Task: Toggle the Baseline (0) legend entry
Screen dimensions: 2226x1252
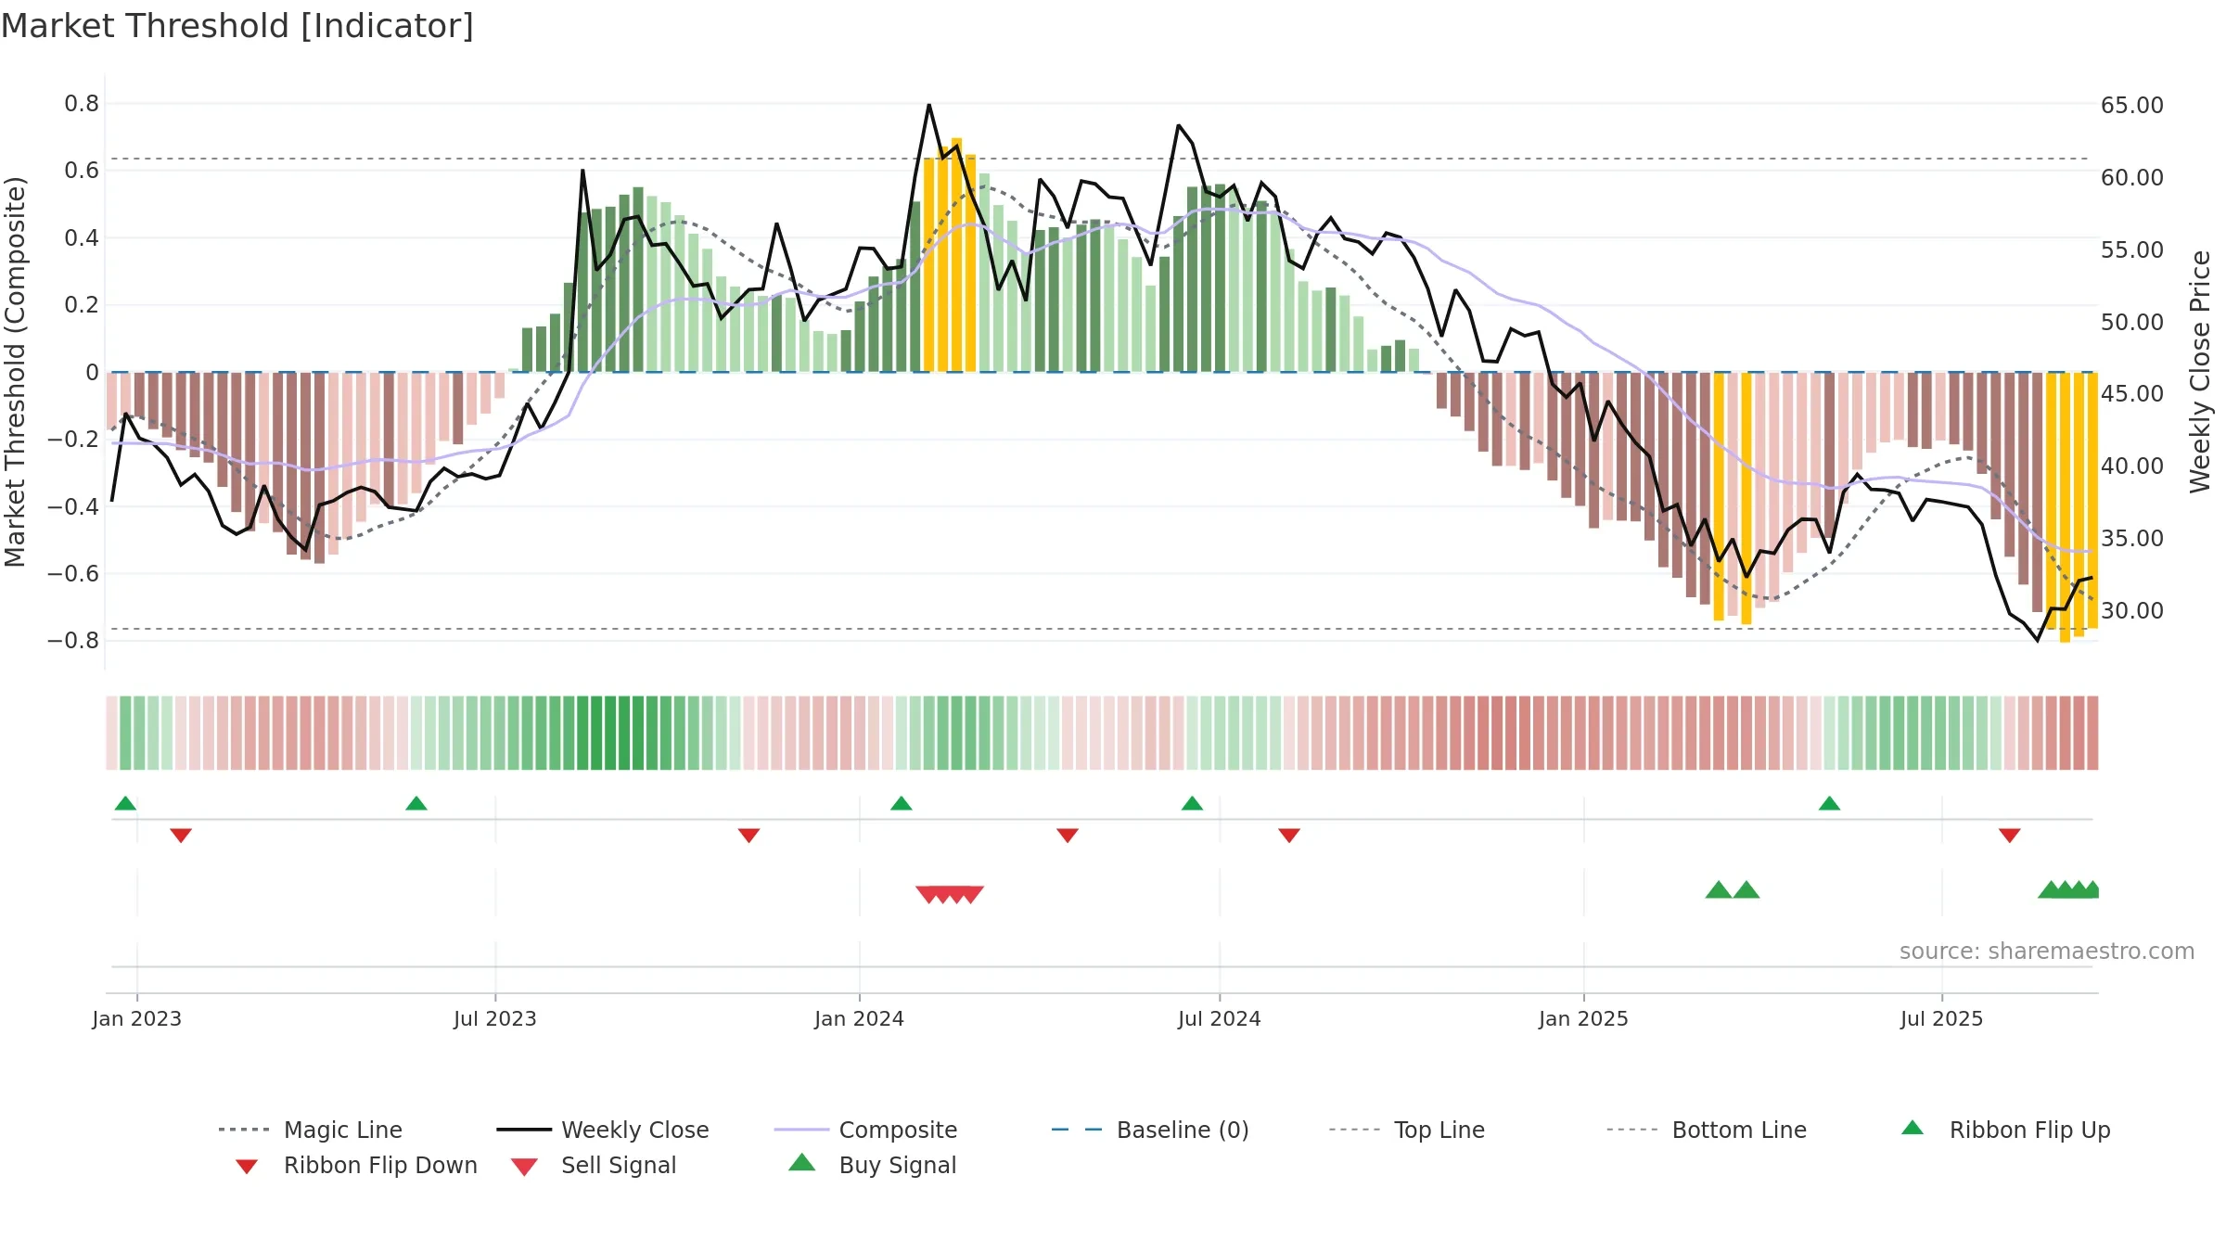Action: point(1150,1130)
